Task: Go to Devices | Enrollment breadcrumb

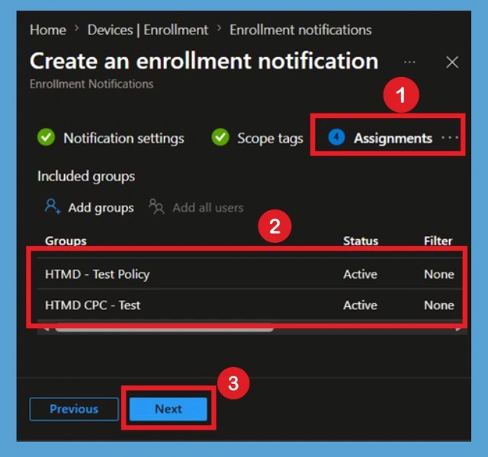Action: click(147, 30)
